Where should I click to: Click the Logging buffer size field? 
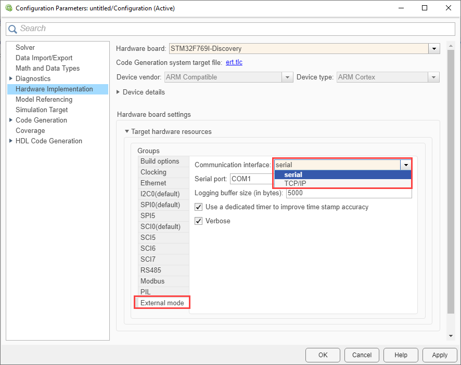click(349, 193)
